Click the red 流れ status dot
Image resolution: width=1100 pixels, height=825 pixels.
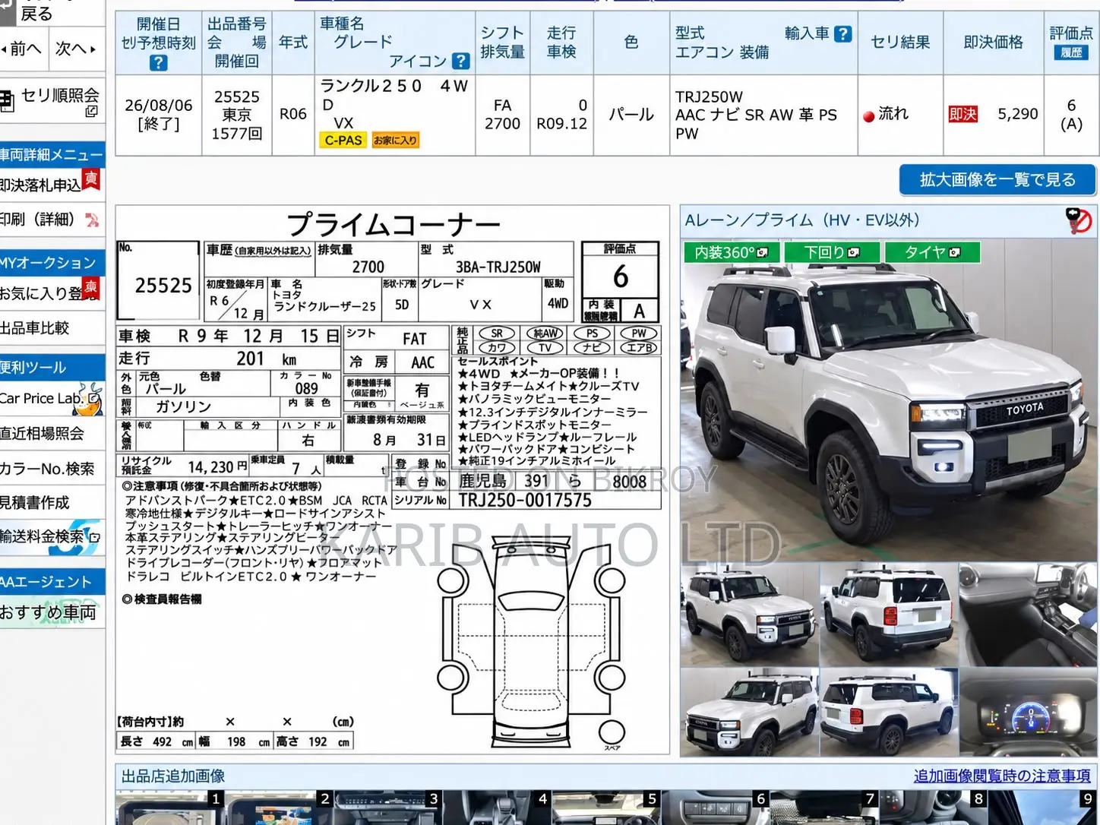click(869, 116)
